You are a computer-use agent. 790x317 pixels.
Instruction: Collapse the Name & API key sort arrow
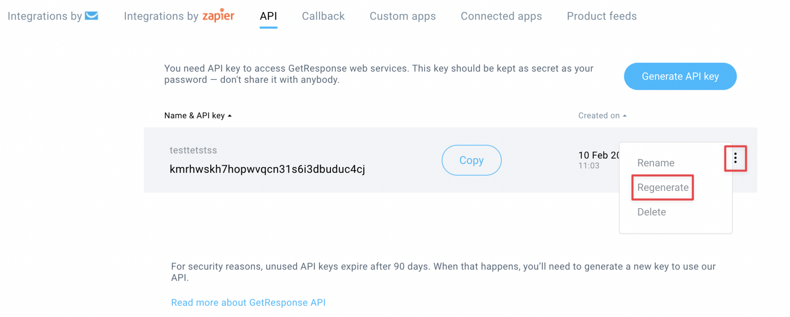tap(230, 115)
